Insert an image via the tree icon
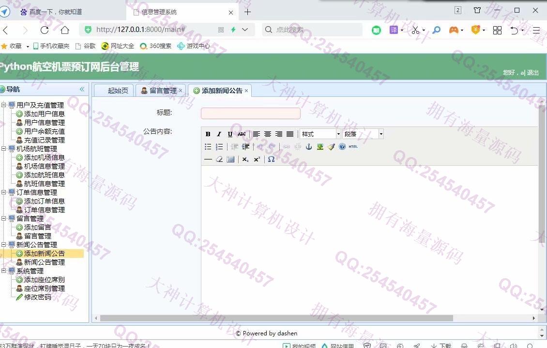547x348 pixels. point(320,147)
